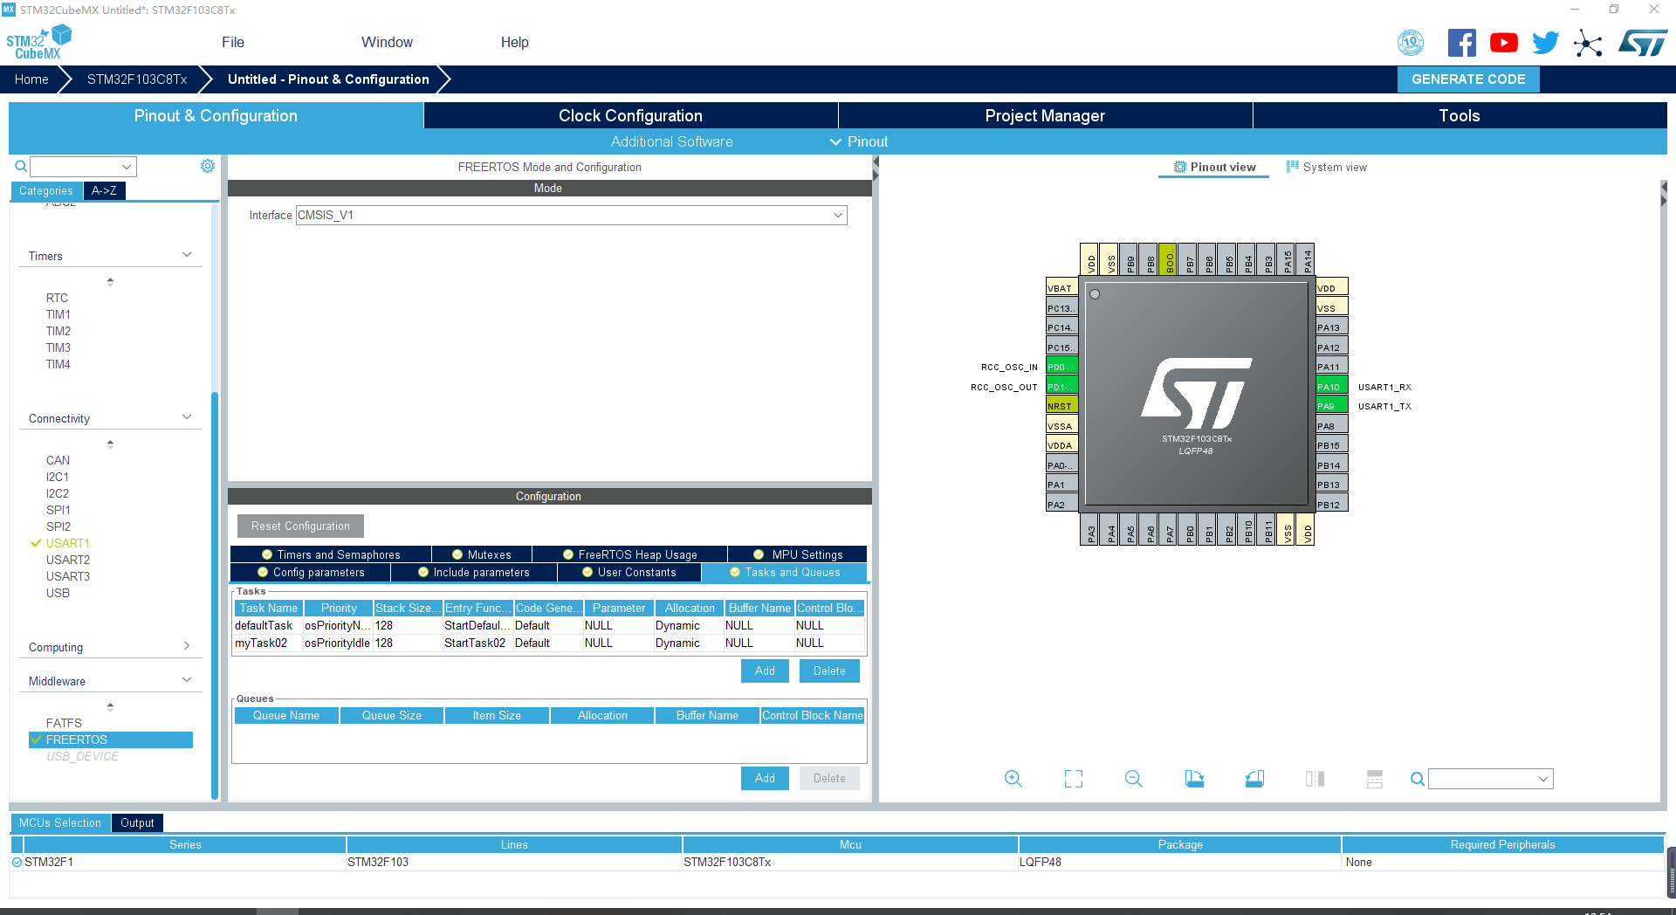Open the YouTube icon link
The image size is (1676, 915).
[1504, 43]
